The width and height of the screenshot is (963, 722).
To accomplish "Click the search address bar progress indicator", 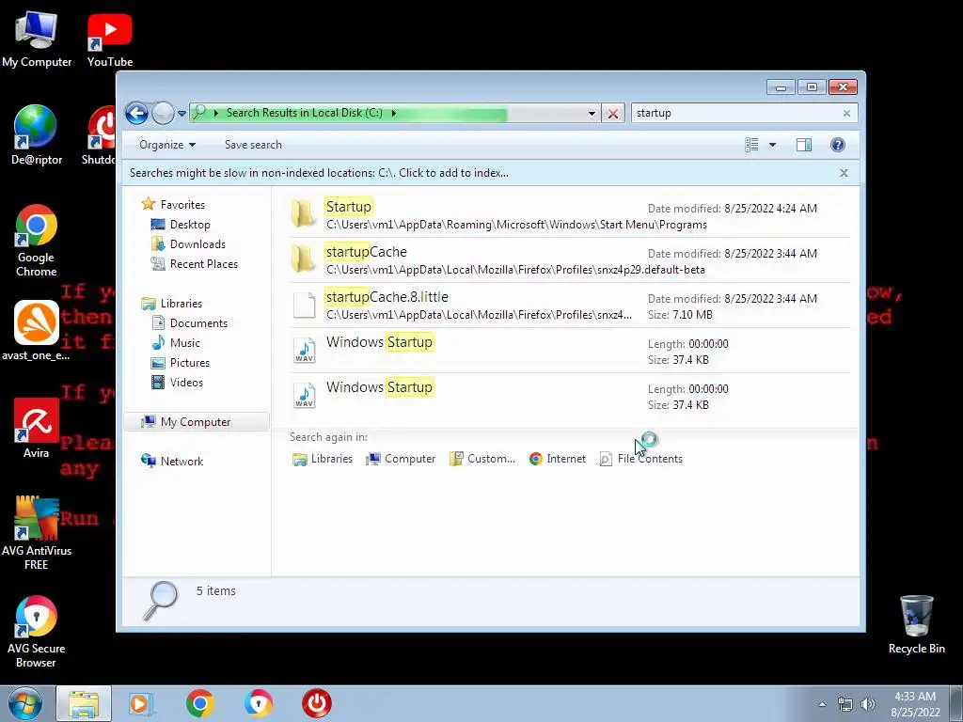I will pos(393,113).
